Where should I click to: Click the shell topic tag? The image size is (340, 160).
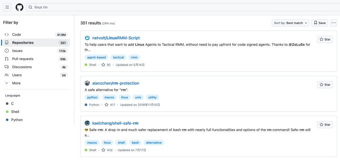click(122, 143)
